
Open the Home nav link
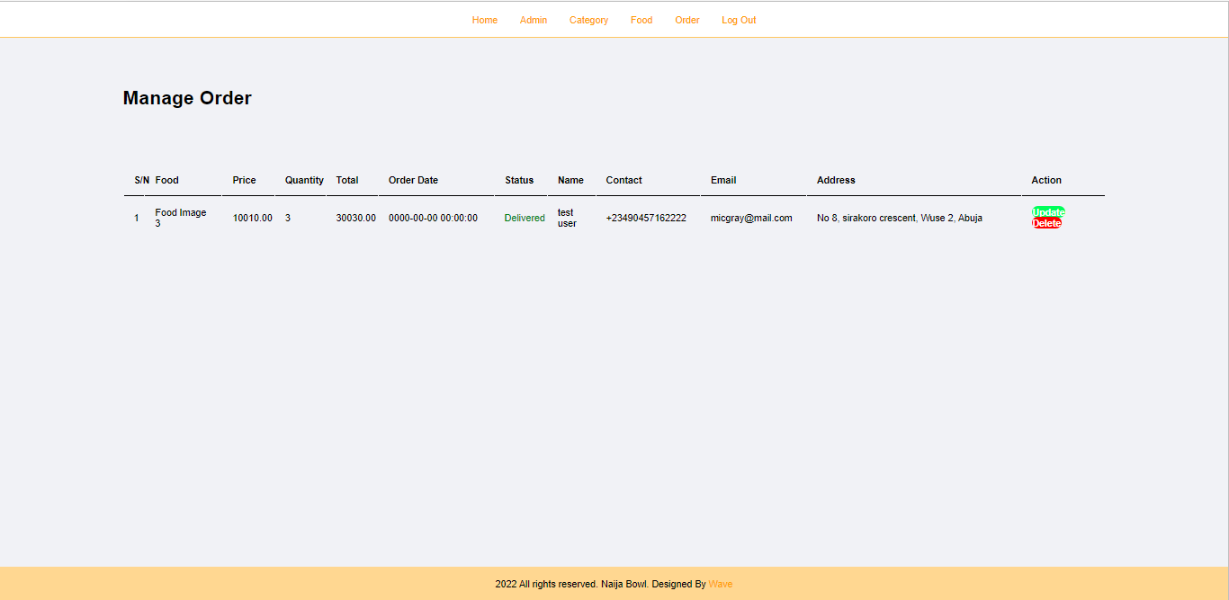(484, 20)
